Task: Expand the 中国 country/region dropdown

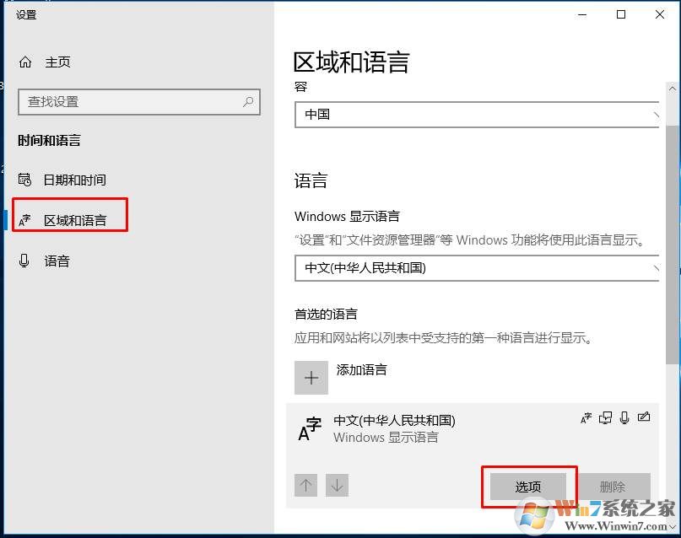Action: [477, 115]
